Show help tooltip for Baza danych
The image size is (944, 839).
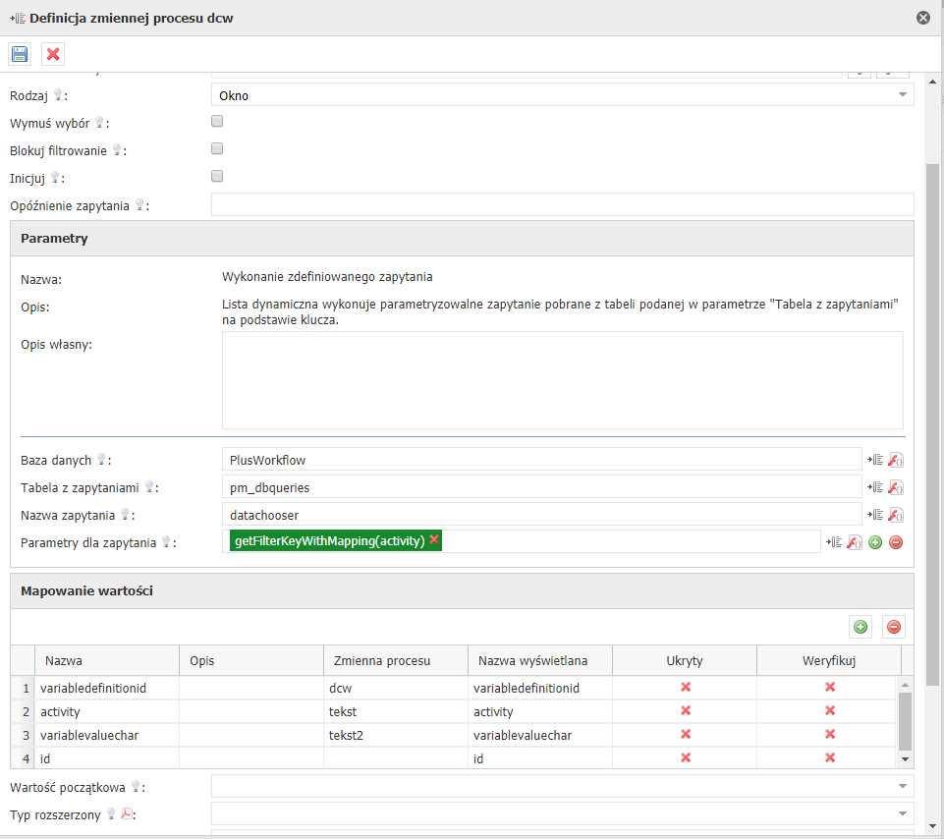(101, 460)
